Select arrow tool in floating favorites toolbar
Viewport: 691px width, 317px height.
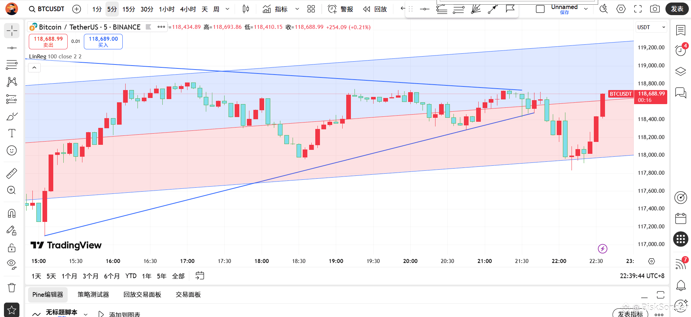point(493,9)
